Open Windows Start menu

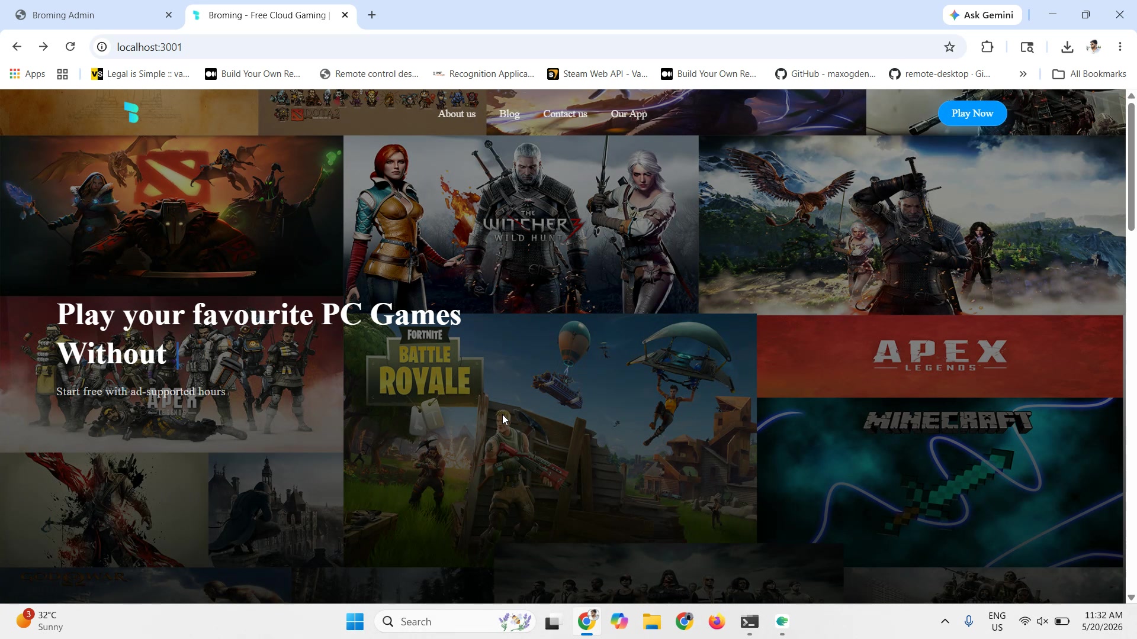click(x=355, y=622)
